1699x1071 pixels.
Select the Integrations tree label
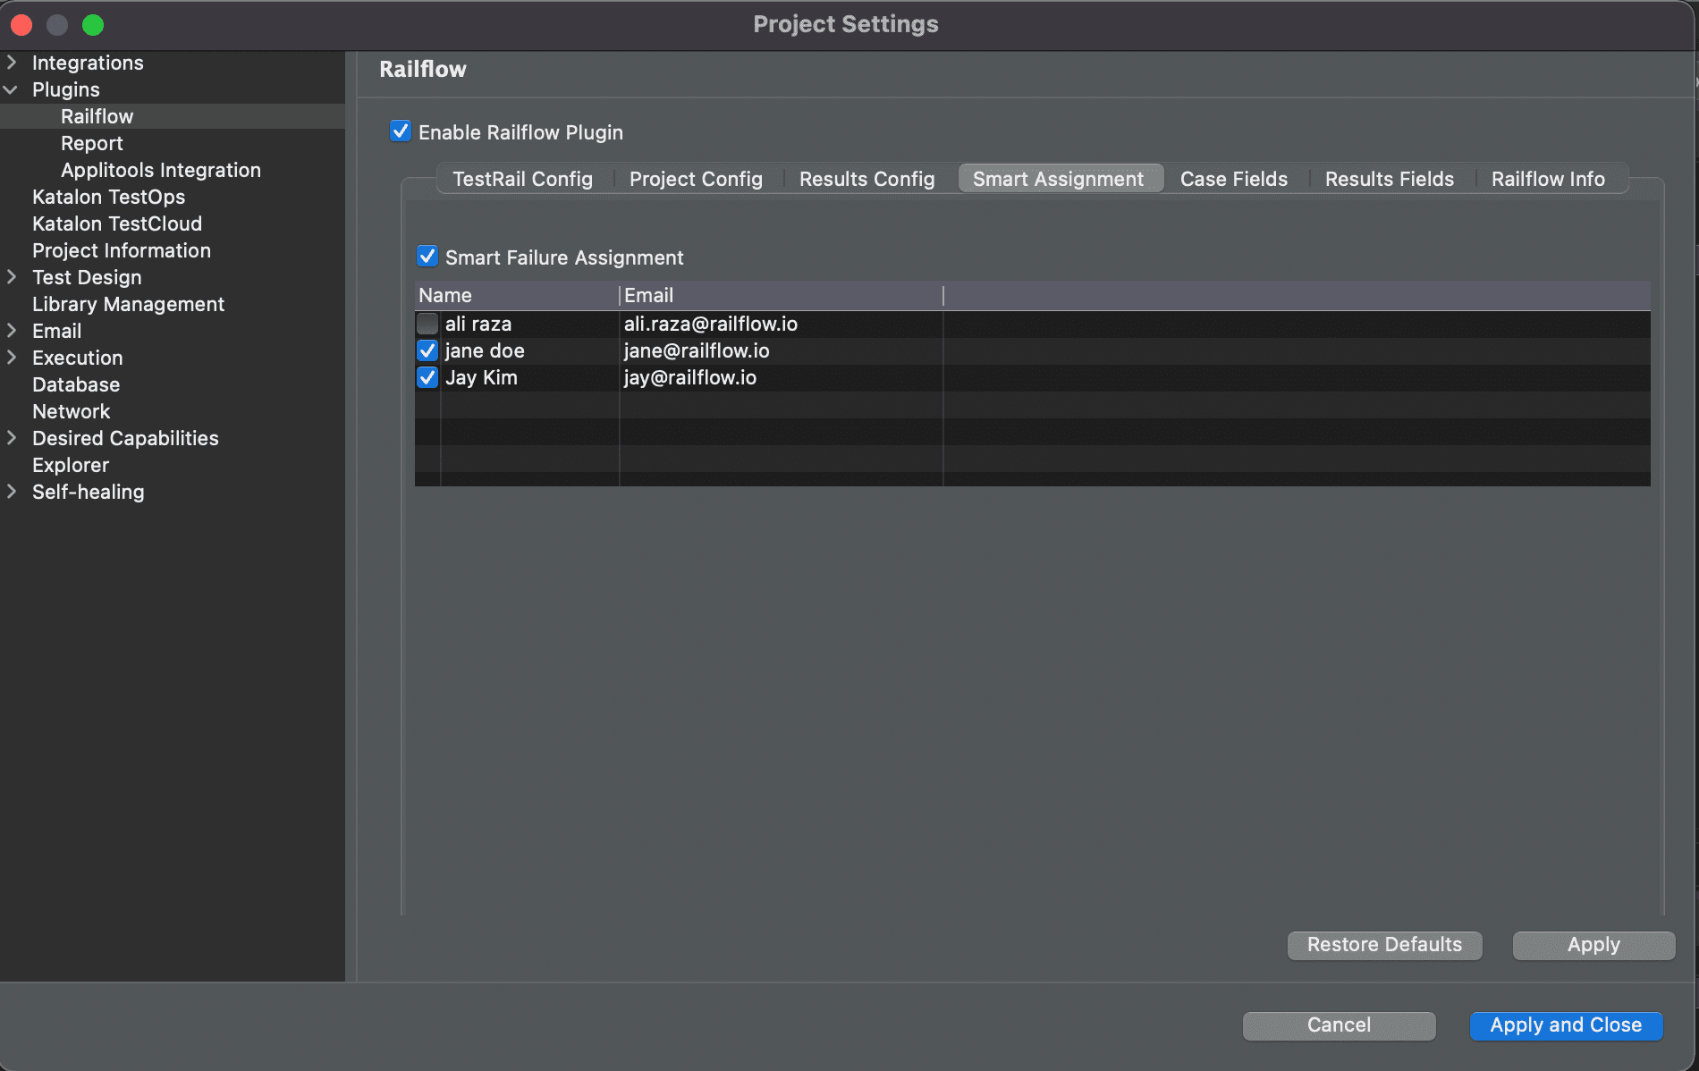click(88, 63)
